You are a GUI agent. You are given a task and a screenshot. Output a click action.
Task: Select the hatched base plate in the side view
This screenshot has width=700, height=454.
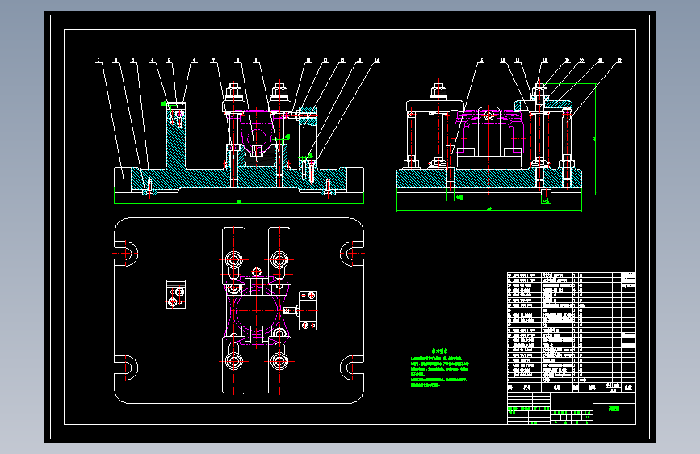tap(489, 179)
